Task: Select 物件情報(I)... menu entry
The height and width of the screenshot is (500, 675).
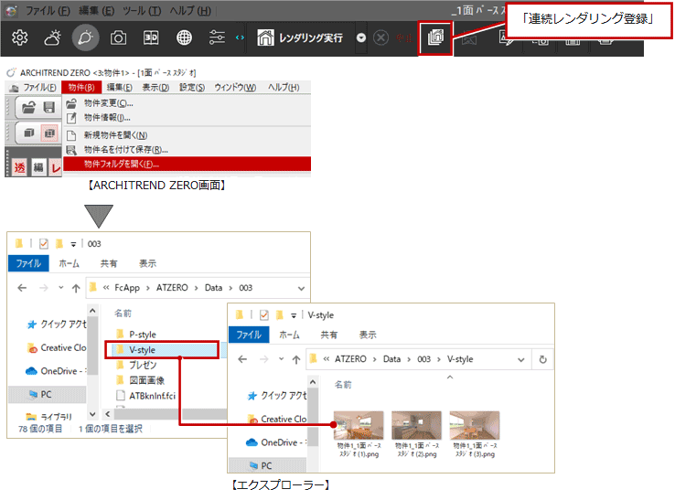Action: click(x=107, y=118)
